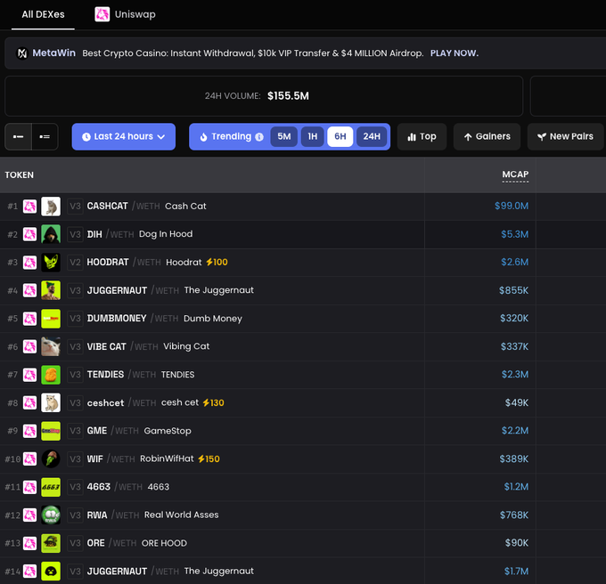
Task: Click the Uniswap DEX icon on CASHCAT row
Action: click(29, 207)
